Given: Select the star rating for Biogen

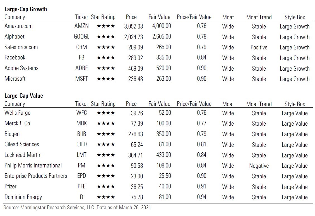Looking at the screenshot, I should (x=105, y=134).
